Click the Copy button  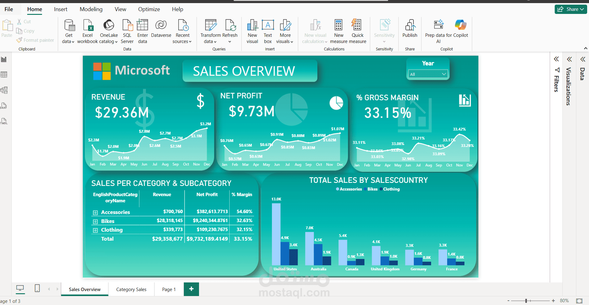[25, 31]
